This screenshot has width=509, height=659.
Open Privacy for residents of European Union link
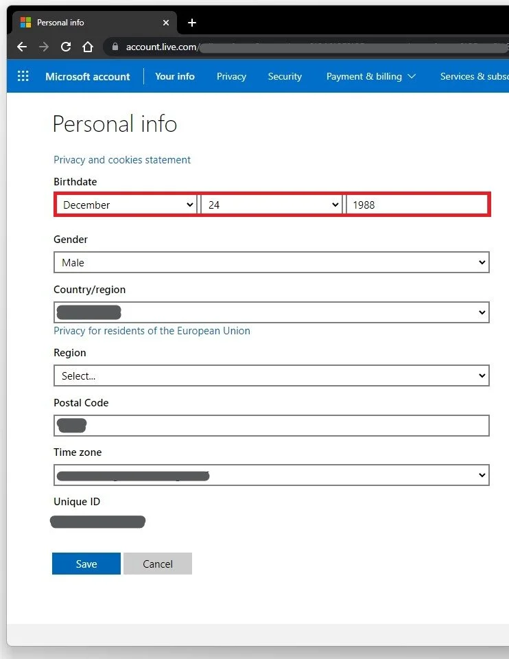[152, 331]
